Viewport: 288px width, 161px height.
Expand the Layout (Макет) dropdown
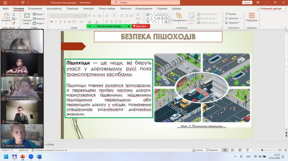click(x=39, y=14)
